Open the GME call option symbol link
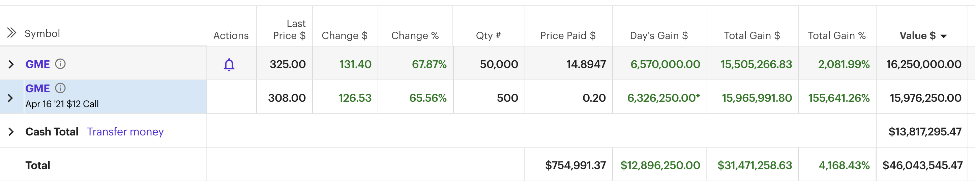 [x=37, y=89]
